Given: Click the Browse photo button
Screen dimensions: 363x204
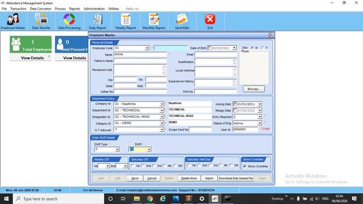Looking at the screenshot, I should tap(254, 89).
